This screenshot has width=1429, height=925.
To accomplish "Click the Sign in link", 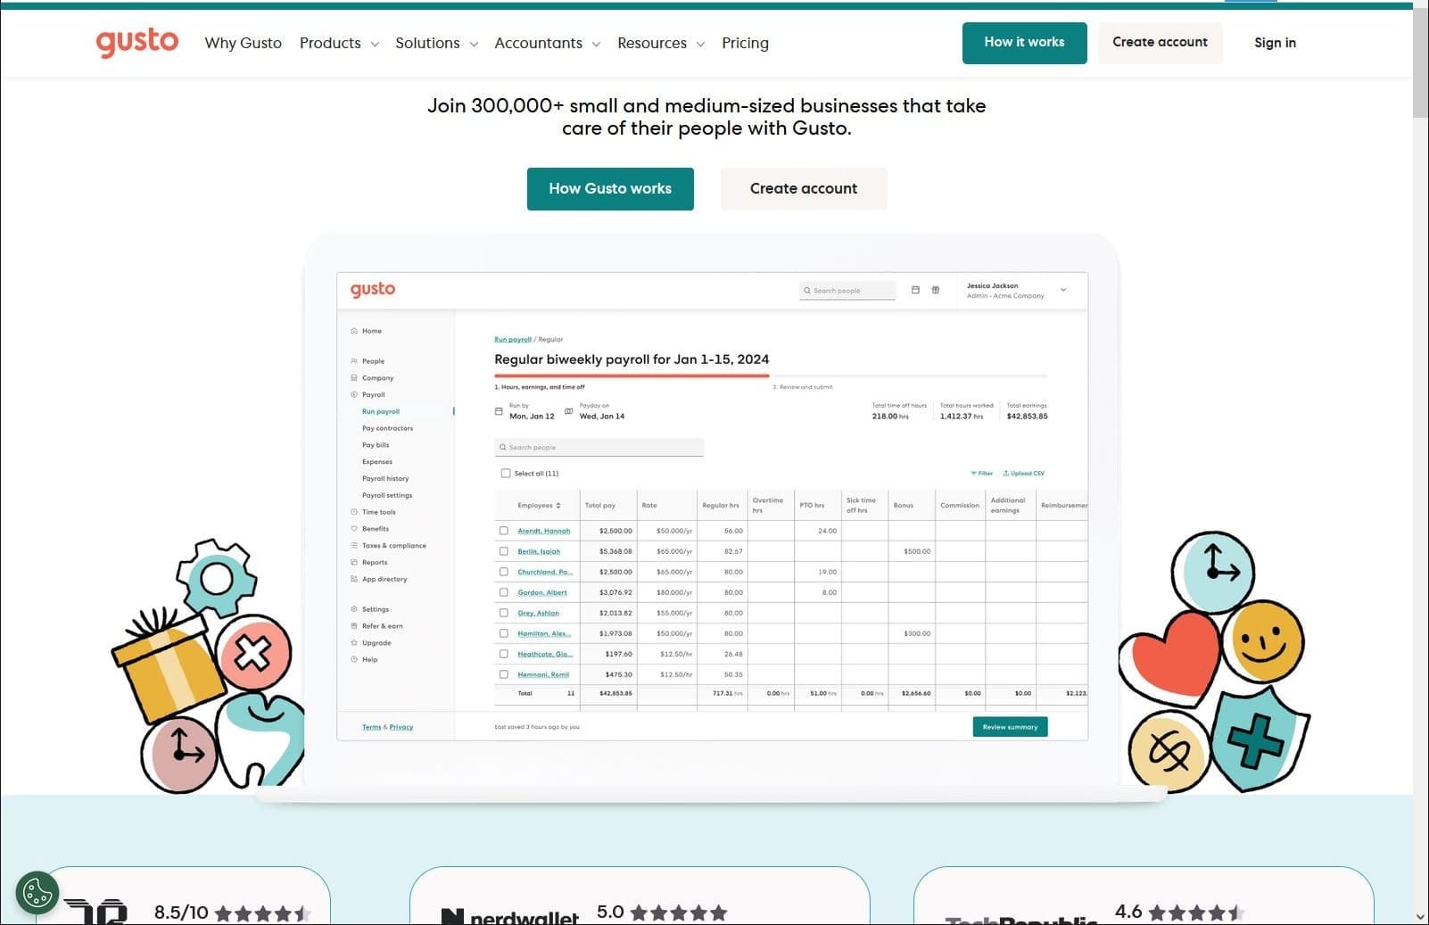I will point(1275,43).
